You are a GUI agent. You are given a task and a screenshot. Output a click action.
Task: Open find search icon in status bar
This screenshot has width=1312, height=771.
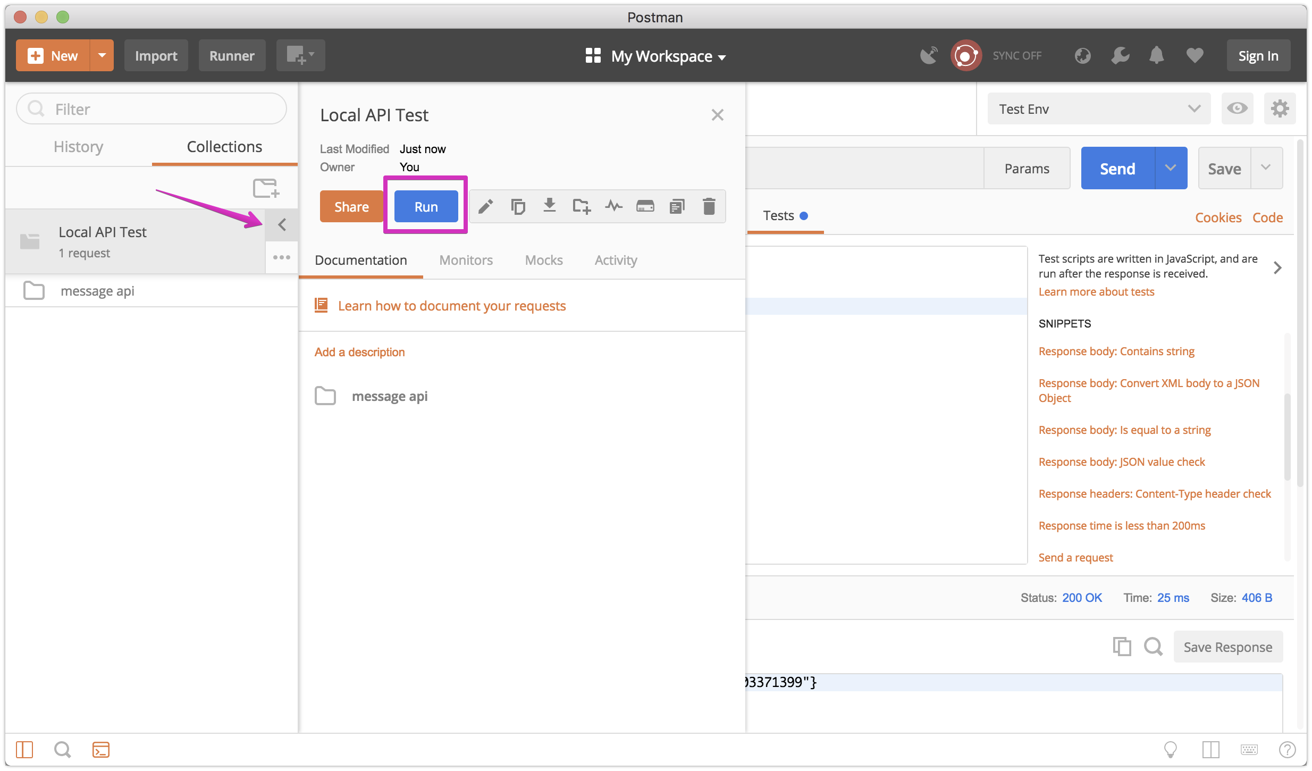[62, 750]
